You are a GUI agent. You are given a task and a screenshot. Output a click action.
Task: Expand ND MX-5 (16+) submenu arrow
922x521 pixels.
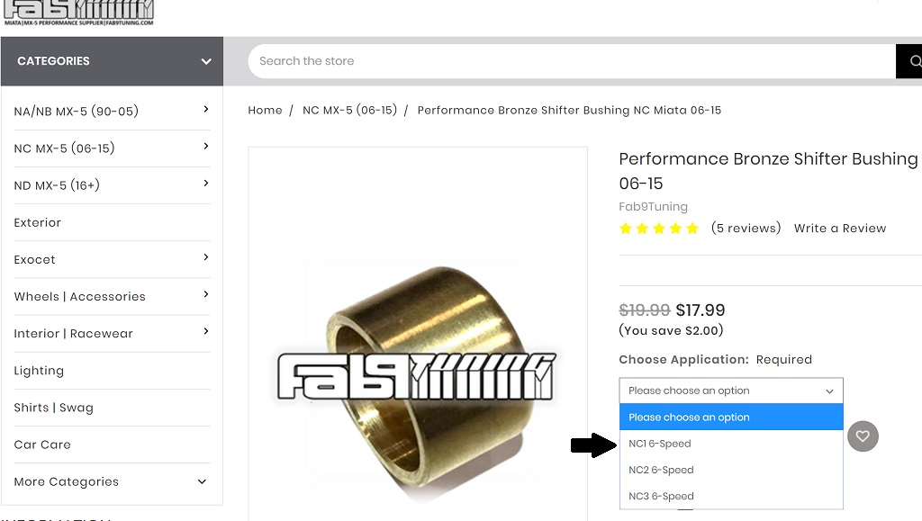pos(206,184)
